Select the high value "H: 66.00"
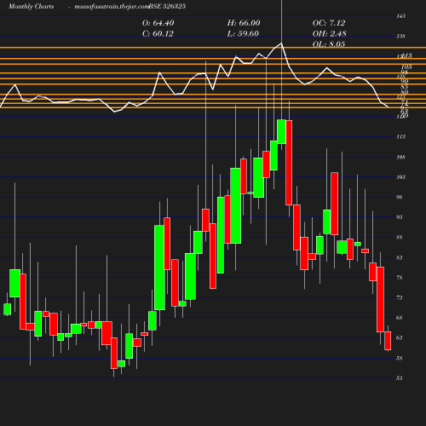The height and width of the screenshot is (426, 426). 244,23
